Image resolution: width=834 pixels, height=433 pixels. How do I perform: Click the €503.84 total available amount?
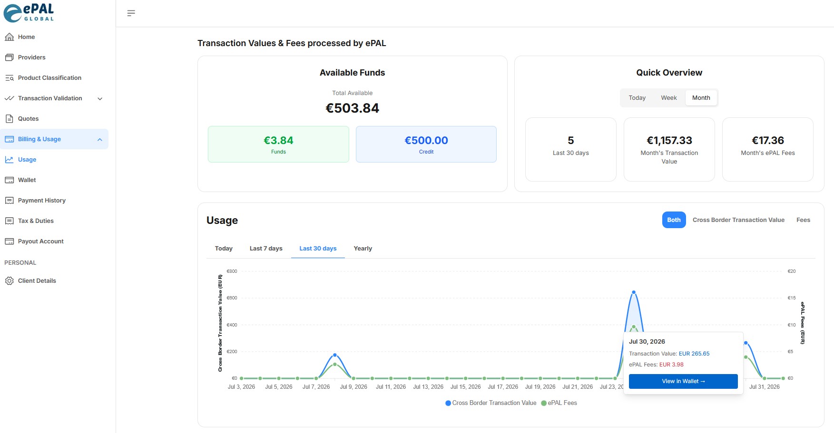[x=352, y=108]
